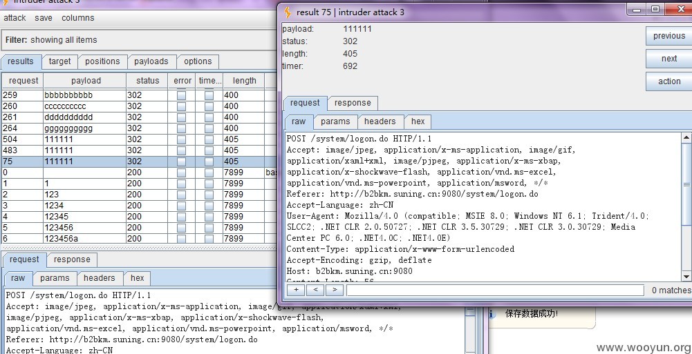The height and width of the screenshot is (354, 692).
Task: Click scrollbar up arrow in result request pane
Action: coord(686,138)
